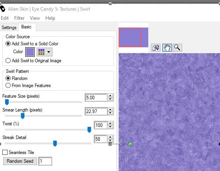Click the Alien Skin app logo icon
220x171 pixels.
[2, 9]
